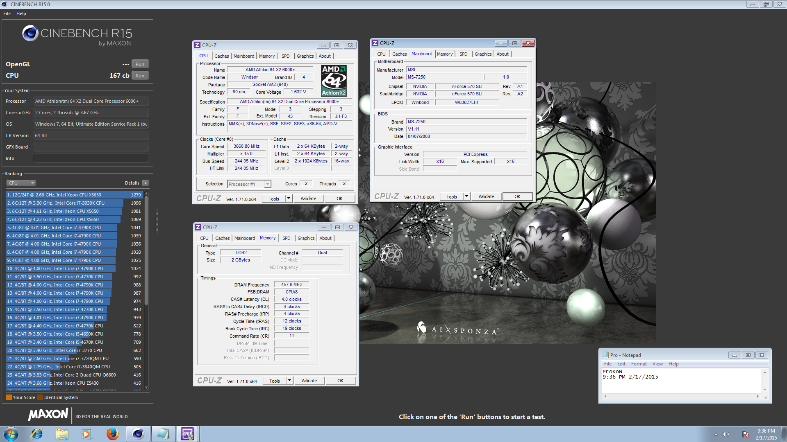Click Notepad vertical scrollbar down arrow
The height and width of the screenshot is (442, 787).
click(765, 390)
